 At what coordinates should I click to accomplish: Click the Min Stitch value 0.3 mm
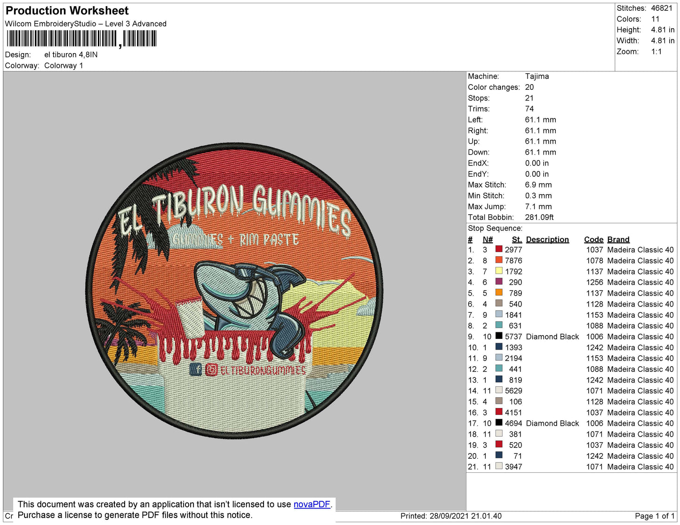[x=538, y=196]
